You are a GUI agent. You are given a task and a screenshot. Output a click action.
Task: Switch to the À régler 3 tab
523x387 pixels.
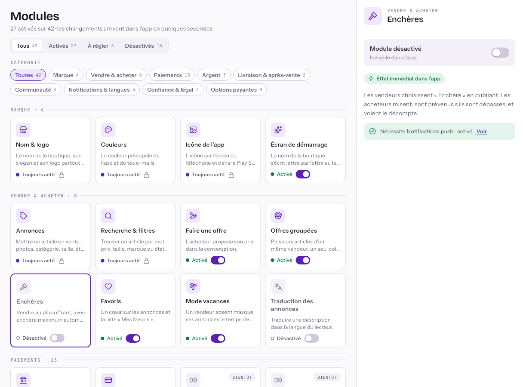(101, 46)
